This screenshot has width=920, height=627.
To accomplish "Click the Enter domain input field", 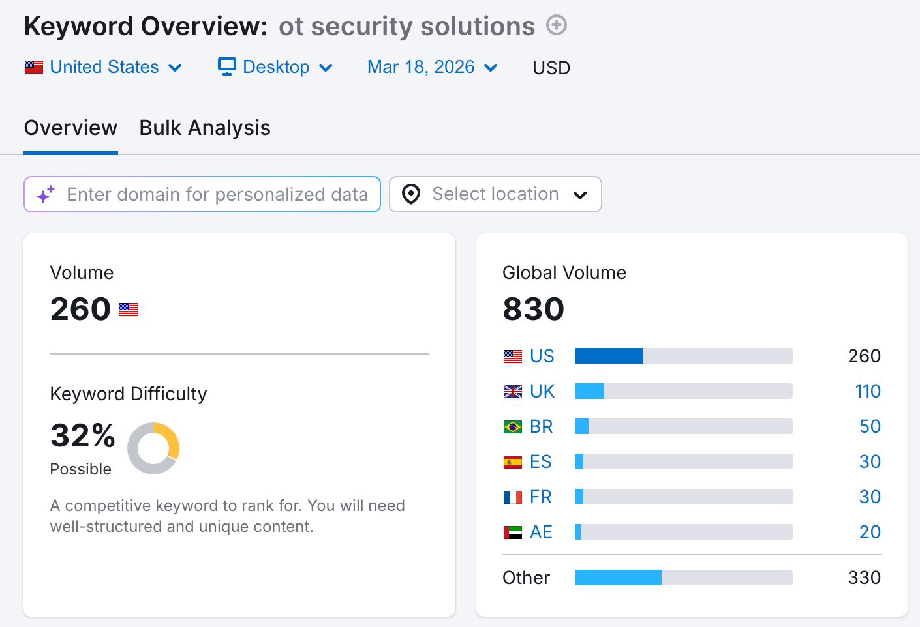I will click(217, 194).
